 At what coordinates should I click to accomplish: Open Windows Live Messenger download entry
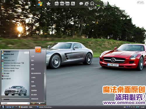pyautogui.click(x=13, y=63)
